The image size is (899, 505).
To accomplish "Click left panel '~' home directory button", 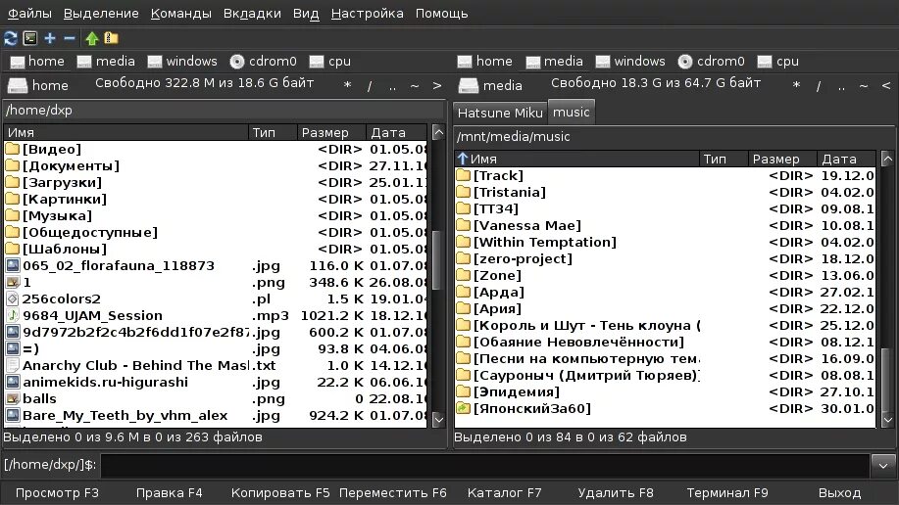I will 415,86.
